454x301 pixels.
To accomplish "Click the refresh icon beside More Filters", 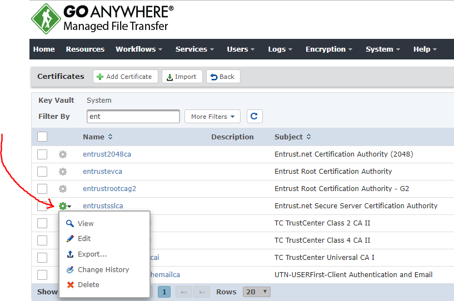I will click(255, 117).
